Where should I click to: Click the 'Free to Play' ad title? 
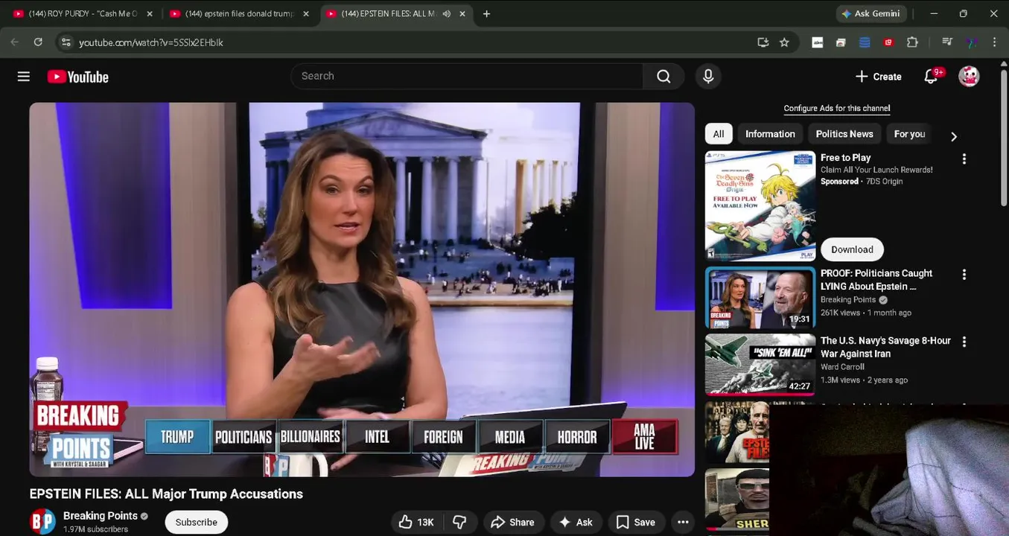[x=845, y=158]
